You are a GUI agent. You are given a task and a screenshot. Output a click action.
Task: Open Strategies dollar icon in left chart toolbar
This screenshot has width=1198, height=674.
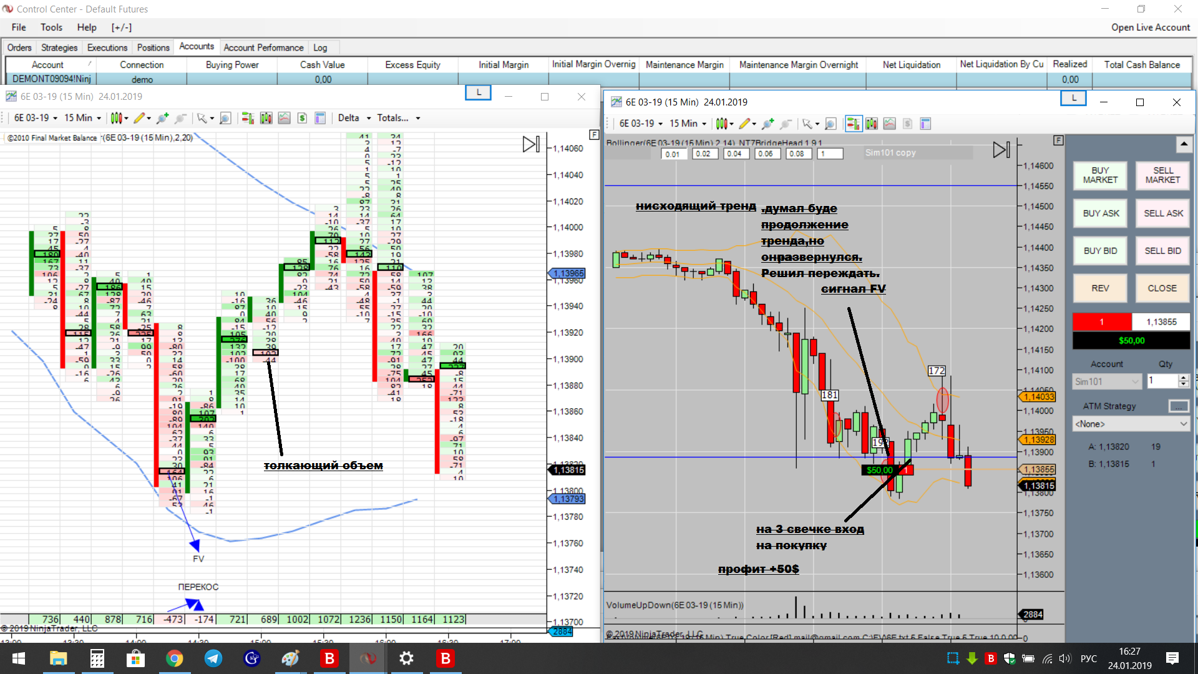click(302, 118)
